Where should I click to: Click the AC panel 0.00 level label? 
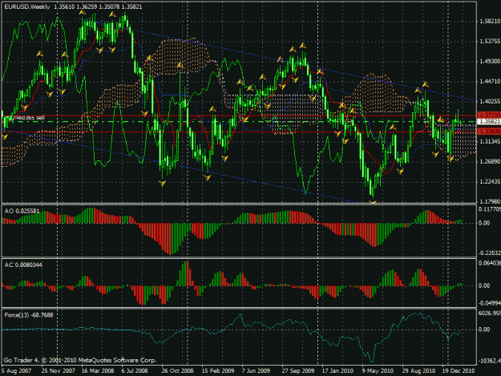tap(484, 285)
